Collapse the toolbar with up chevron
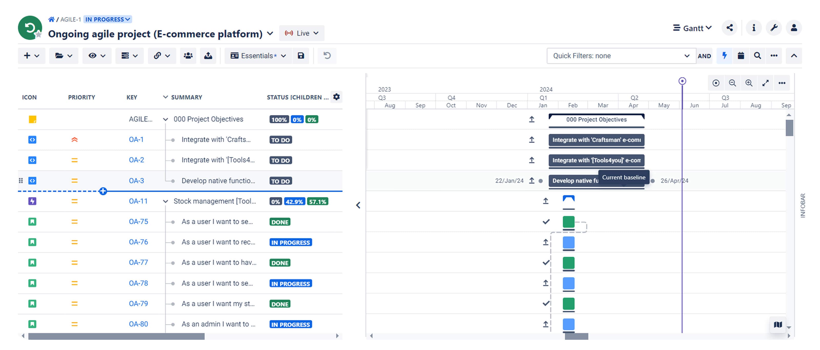 [794, 56]
